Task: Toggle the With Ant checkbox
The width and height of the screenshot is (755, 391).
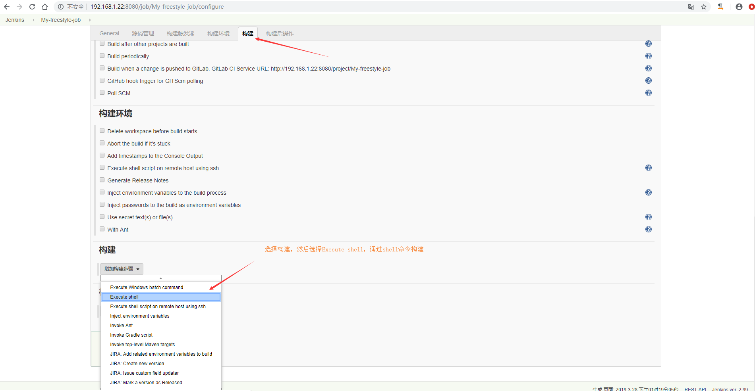Action: 102,229
